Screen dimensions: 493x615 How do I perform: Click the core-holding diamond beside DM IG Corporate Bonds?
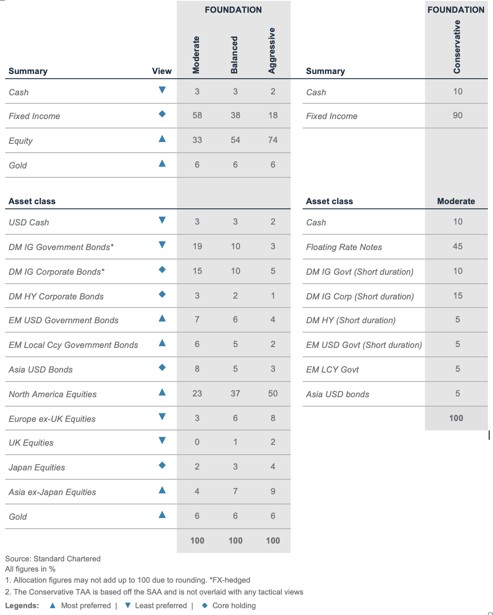coord(162,270)
